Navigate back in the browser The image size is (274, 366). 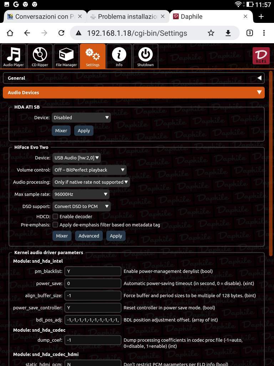pyautogui.click(x=27, y=33)
